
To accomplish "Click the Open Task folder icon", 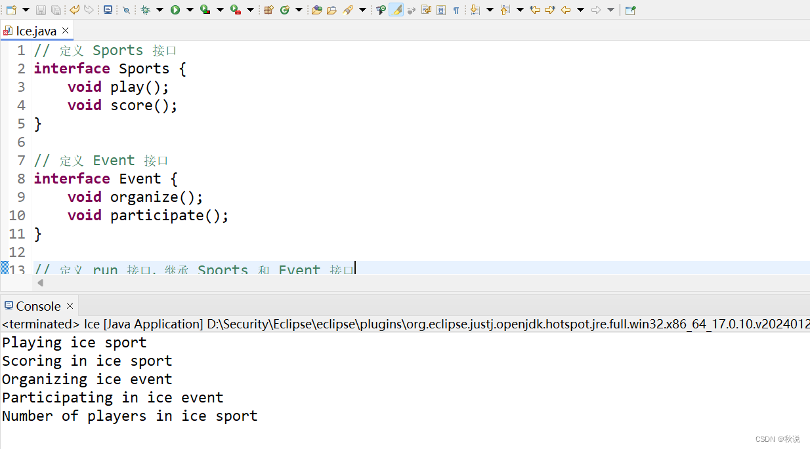I will (x=332, y=10).
